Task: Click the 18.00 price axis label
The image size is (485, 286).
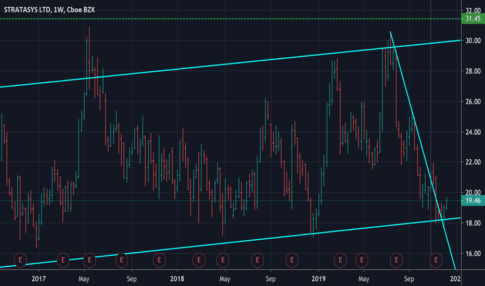Action: point(473,223)
